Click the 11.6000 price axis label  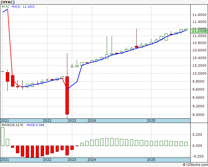pos(199,15)
